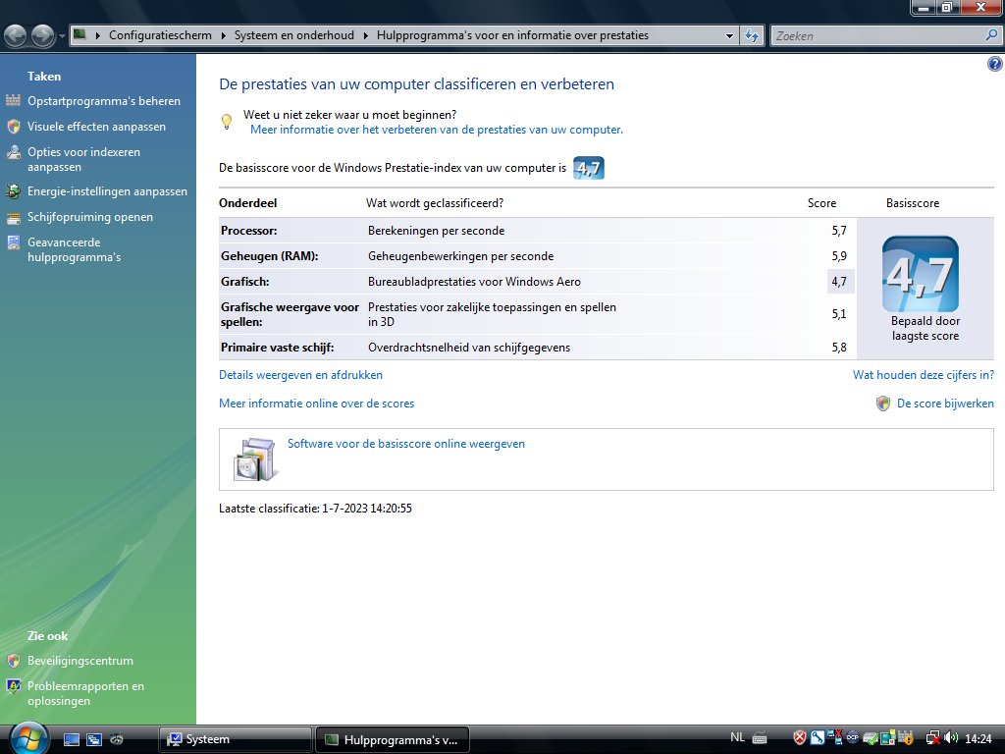Click the refresh button next to address bar
Image resolution: width=1005 pixels, height=754 pixels.
[752, 36]
